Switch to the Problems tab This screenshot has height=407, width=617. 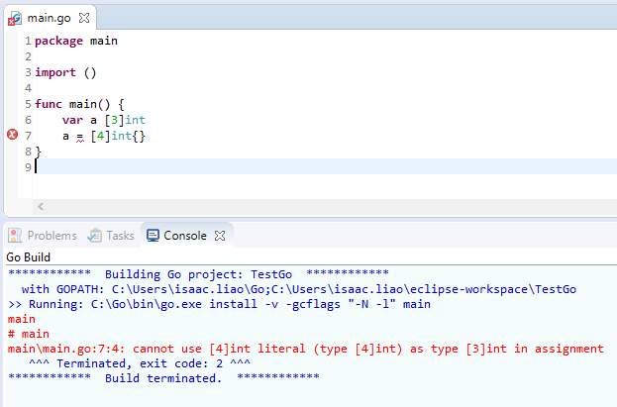tap(51, 236)
